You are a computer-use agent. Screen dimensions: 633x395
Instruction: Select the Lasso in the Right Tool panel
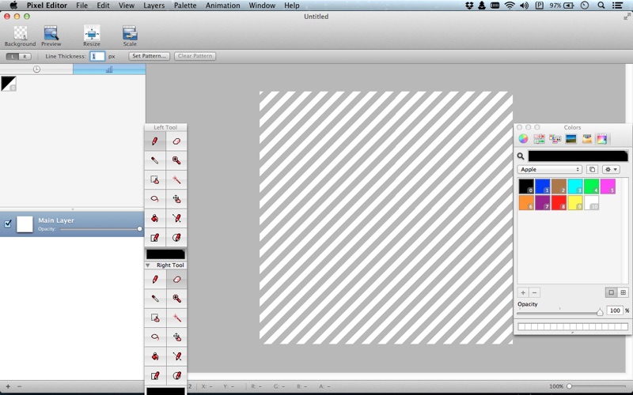(155, 337)
